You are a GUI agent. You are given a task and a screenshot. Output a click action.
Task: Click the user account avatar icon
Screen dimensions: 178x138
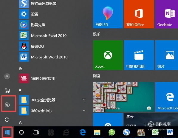[x=7, y=76]
